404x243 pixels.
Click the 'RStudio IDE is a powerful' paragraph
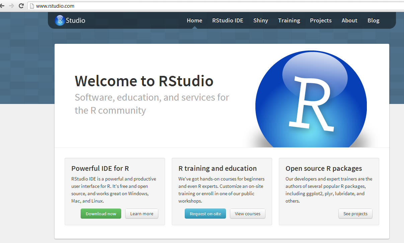[114, 190]
